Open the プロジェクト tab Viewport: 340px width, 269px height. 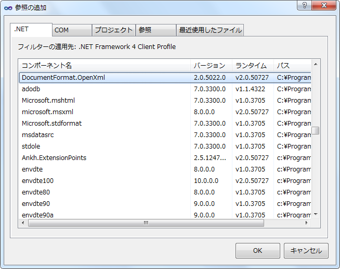(x=114, y=30)
